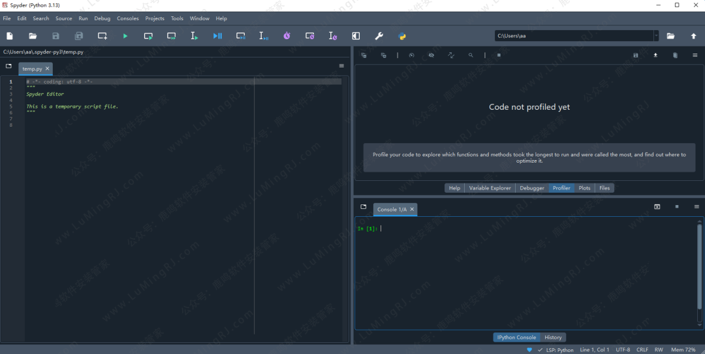Expand the working directory path combo box
Viewport: 705px width, 354px height.
(x=655, y=36)
